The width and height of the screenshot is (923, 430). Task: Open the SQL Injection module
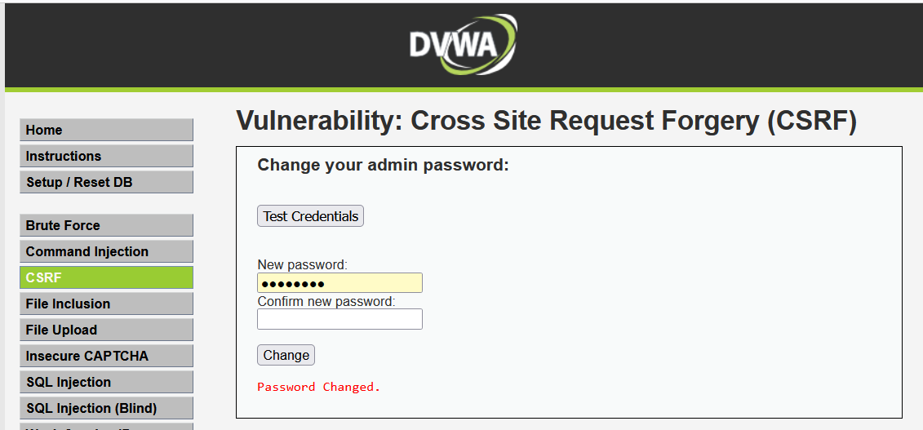(106, 382)
